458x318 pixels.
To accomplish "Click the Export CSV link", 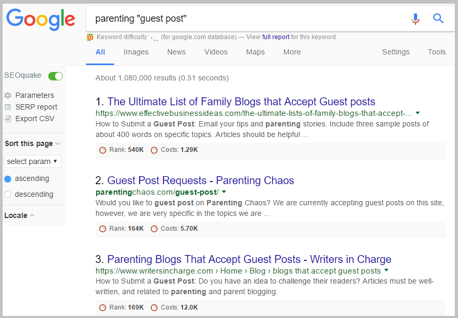I will point(34,119).
